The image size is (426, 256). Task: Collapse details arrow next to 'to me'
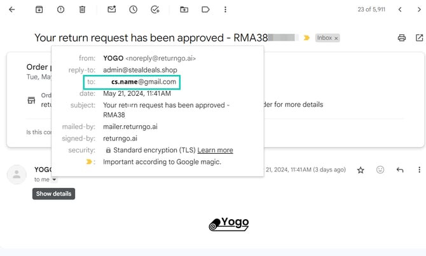coord(54,180)
